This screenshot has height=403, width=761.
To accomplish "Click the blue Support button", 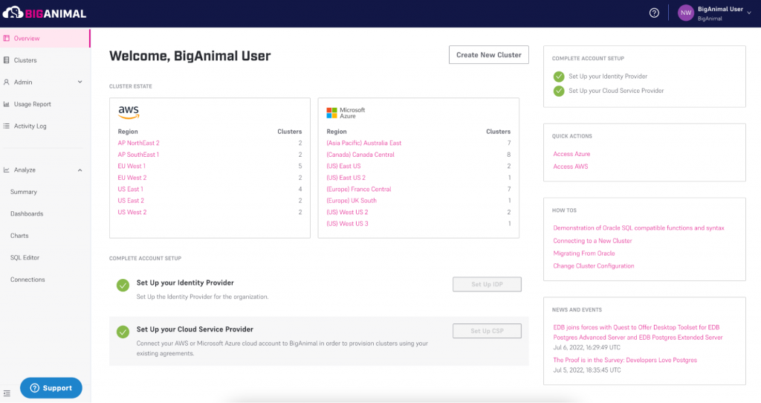I will [x=51, y=388].
